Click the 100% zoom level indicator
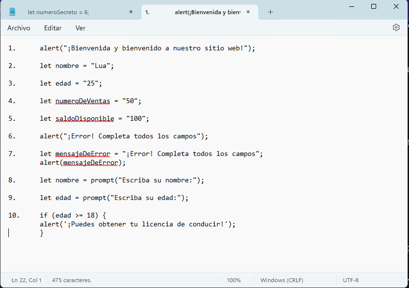Screen dimensions: 409x288 (x=234, y=280)
